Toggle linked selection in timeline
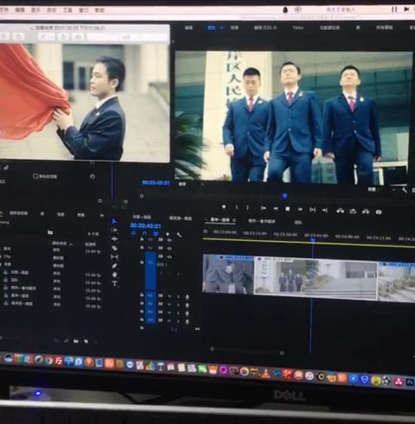This screenshot has width=415, height=424. [156, 233]
